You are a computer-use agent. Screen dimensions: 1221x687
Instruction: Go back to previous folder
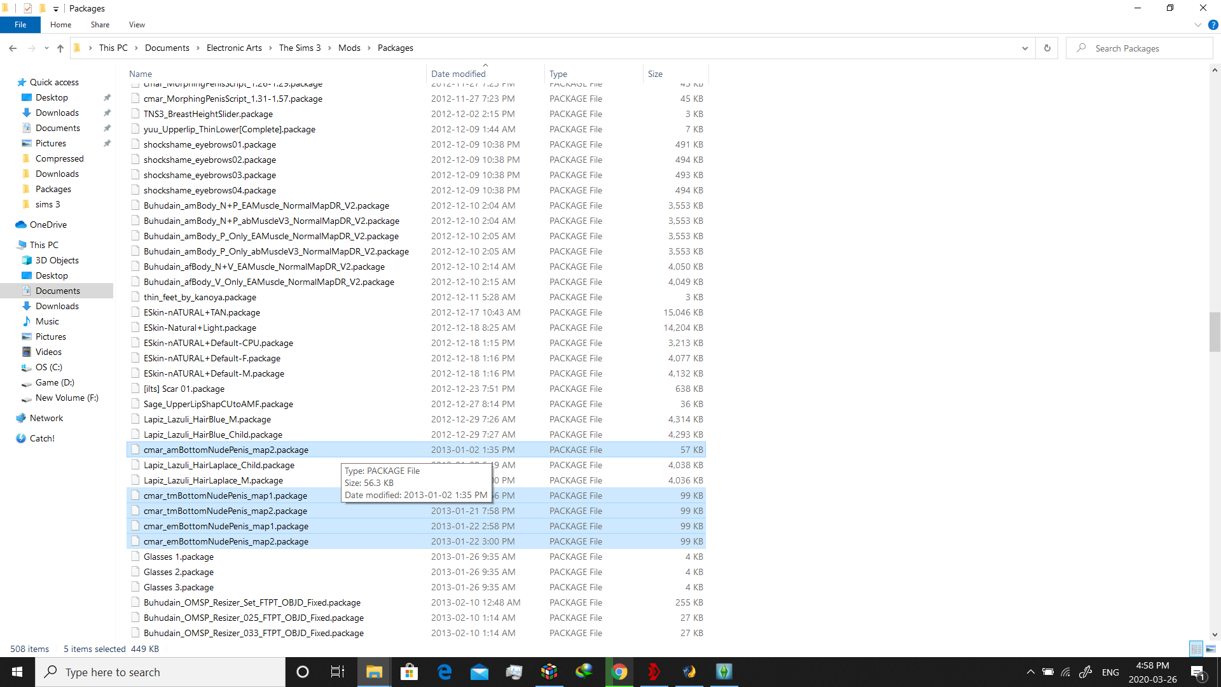tap(13, 48)
